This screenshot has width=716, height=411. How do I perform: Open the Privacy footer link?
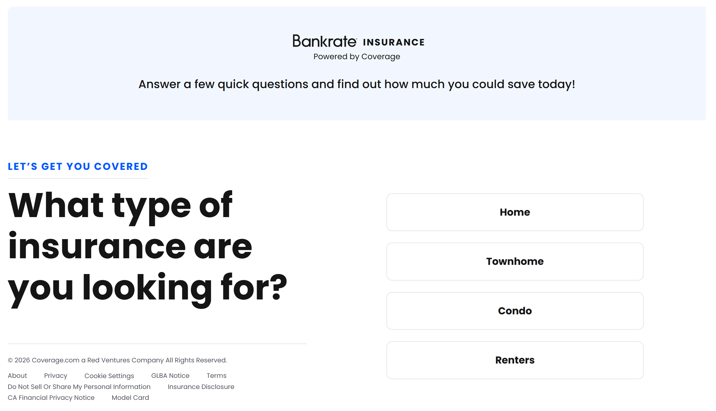(x=55, y=376)
